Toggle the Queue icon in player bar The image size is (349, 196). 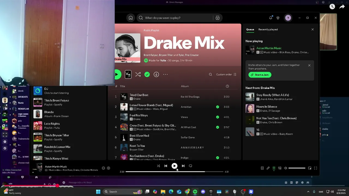274,168
